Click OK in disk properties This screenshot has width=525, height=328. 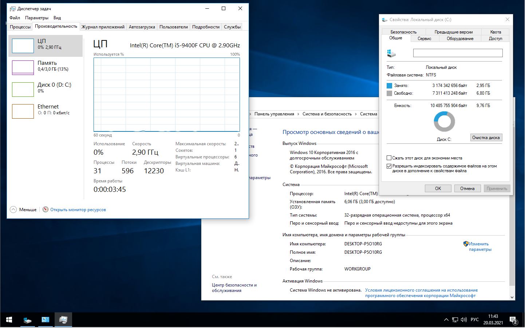pos(438,188)
